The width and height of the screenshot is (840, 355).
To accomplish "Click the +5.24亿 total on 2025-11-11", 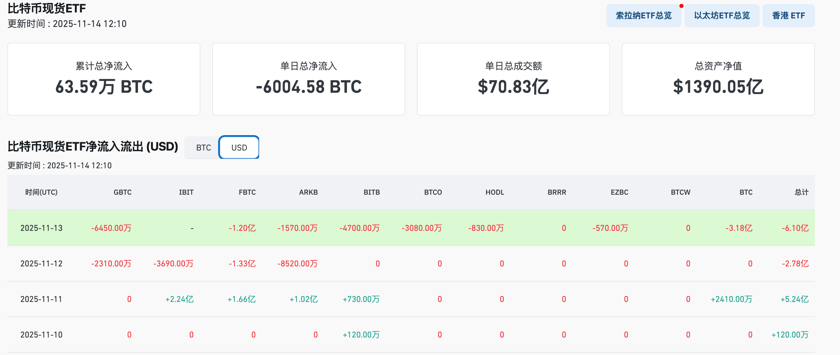I will pos(794,299).
